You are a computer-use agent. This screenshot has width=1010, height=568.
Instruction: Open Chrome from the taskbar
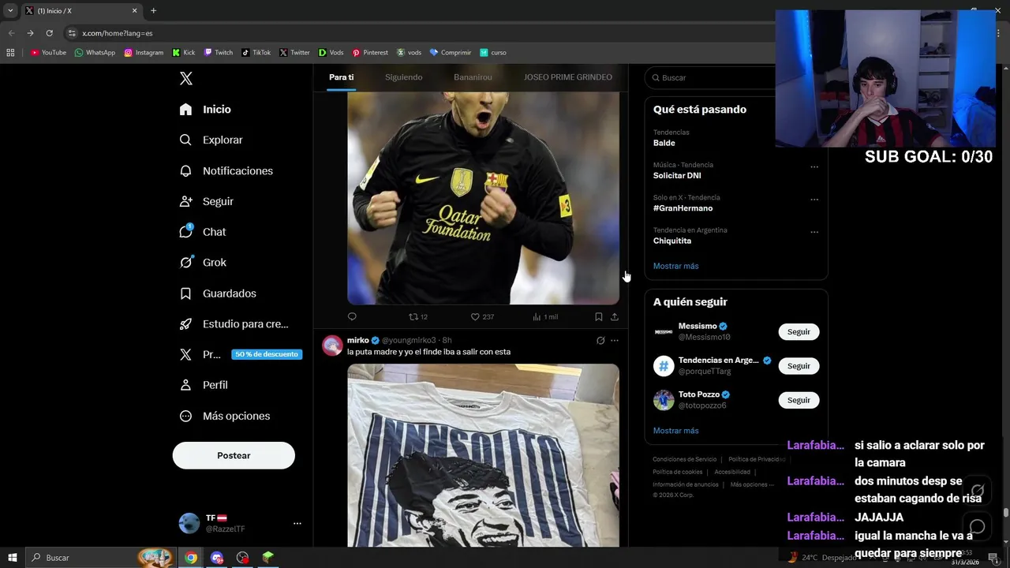[191, 558]
